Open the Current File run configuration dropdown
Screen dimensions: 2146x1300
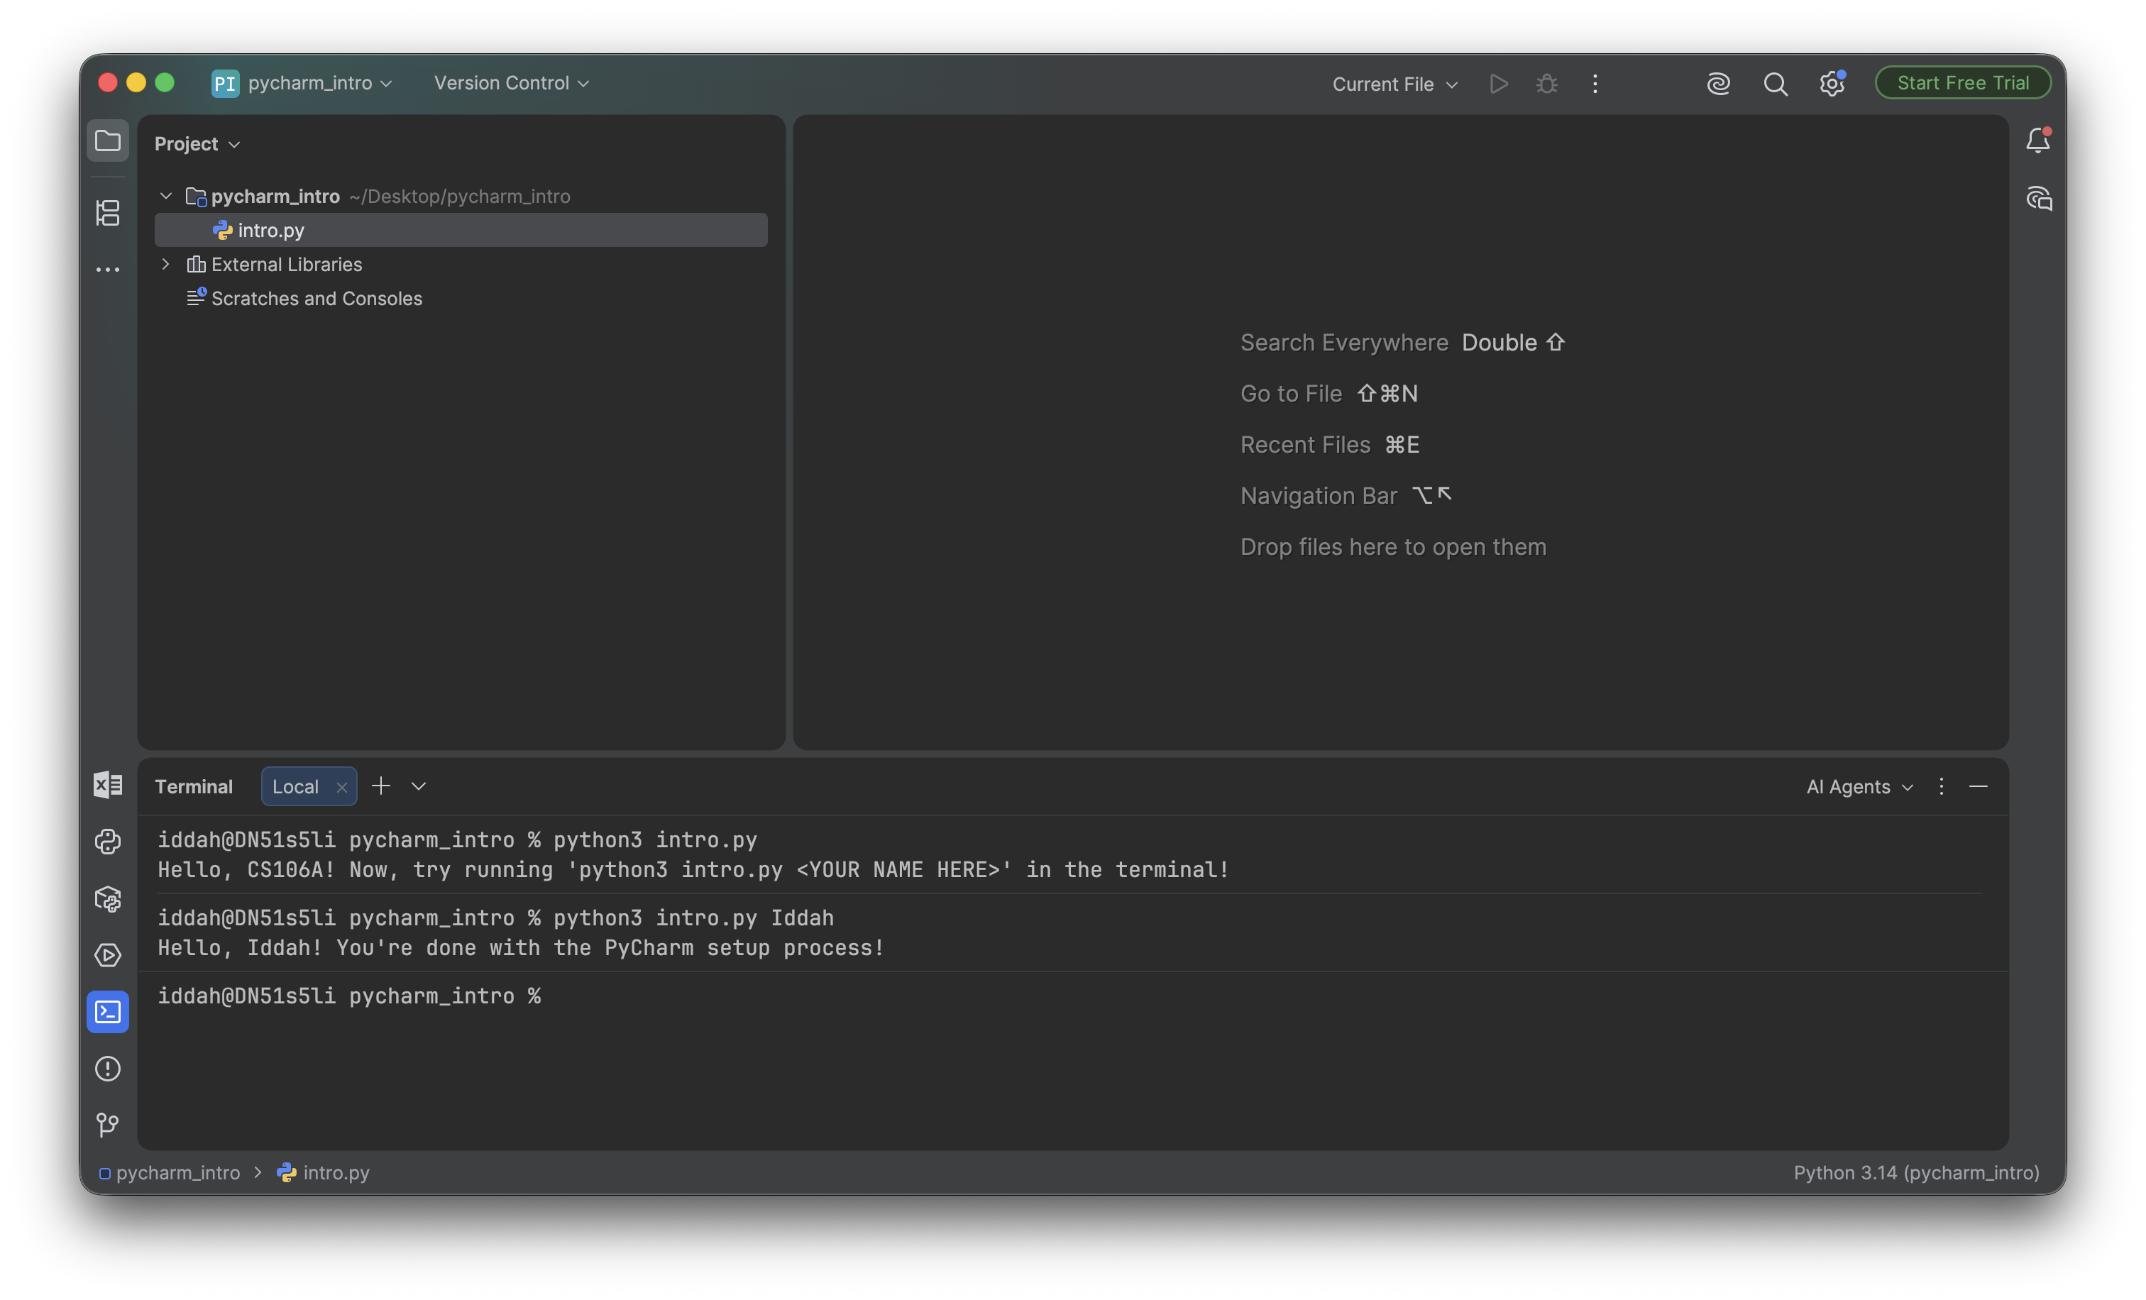(1394, 84)
